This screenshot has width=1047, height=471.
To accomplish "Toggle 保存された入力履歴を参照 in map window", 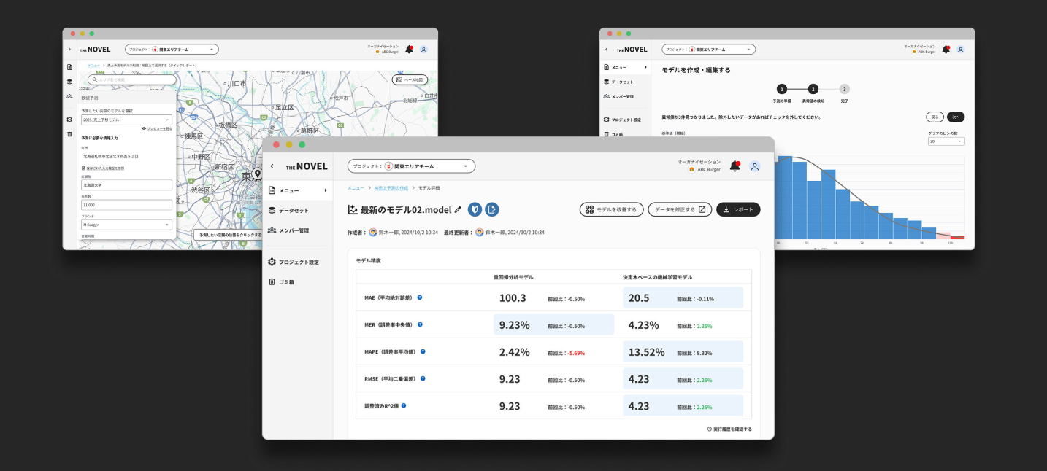I will (103, 168).
